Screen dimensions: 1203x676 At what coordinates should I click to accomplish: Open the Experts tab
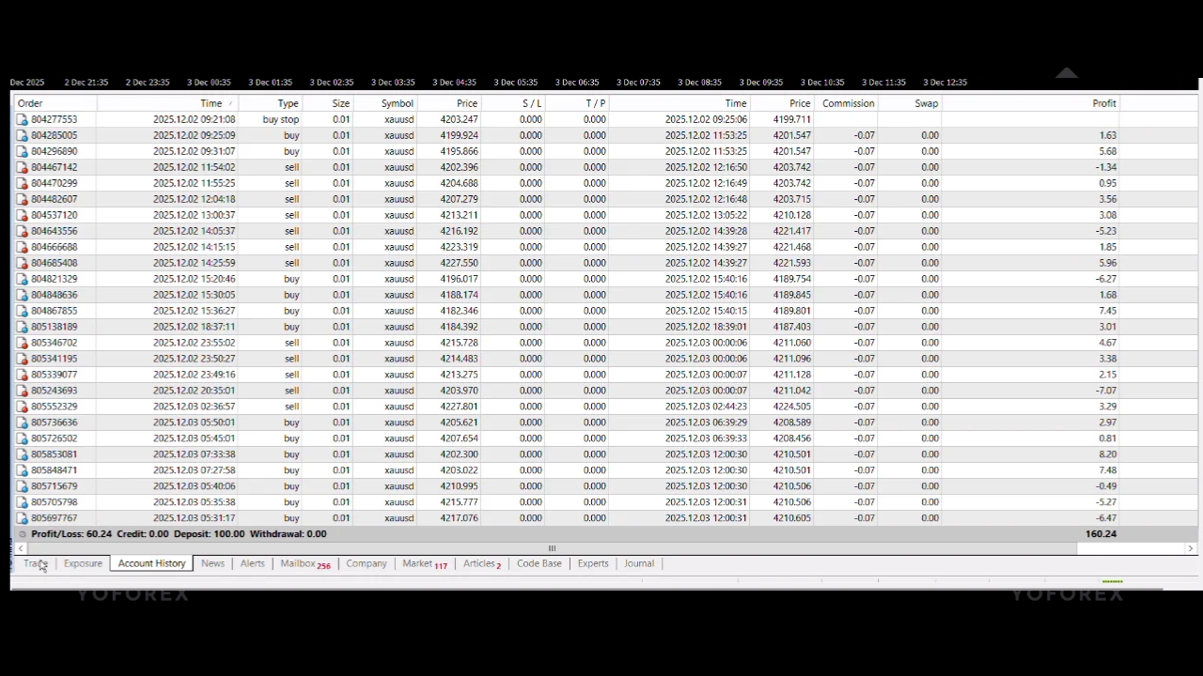(592, 563)
